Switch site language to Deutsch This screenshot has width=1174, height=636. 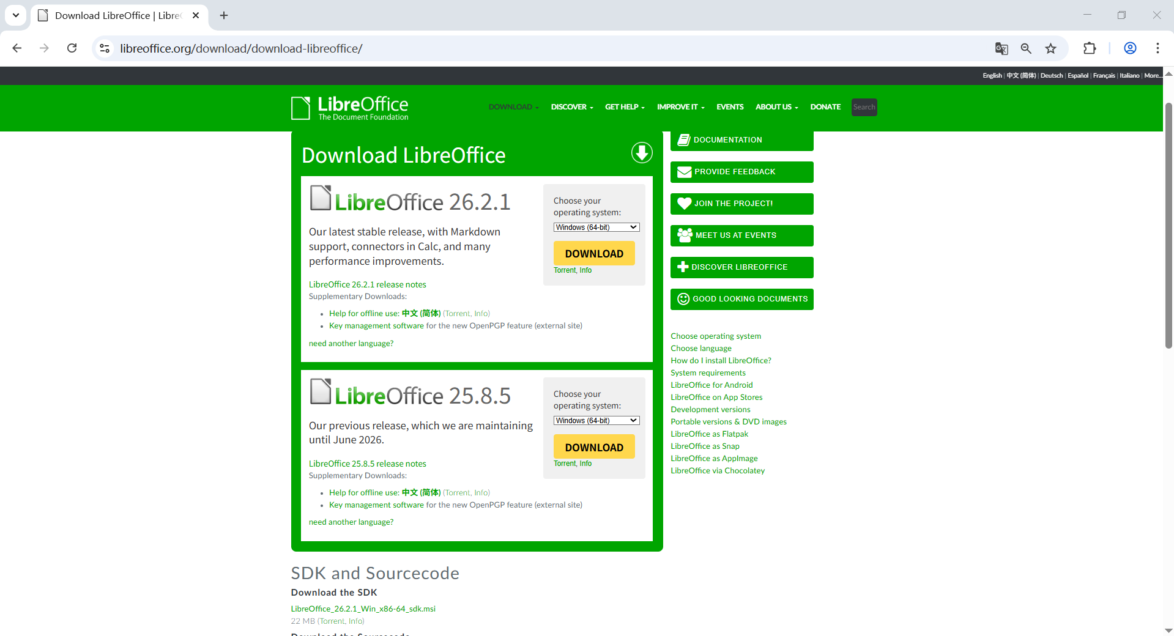tap(1051, 76)
